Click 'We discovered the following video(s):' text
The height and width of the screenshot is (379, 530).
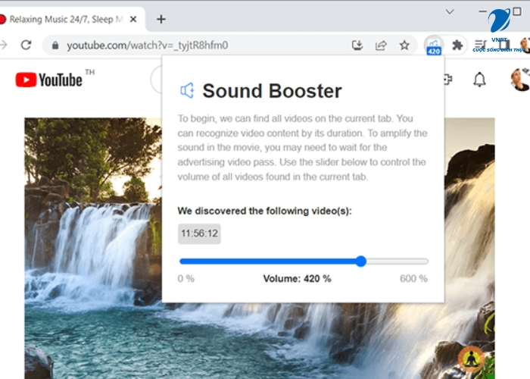point(265,211)
